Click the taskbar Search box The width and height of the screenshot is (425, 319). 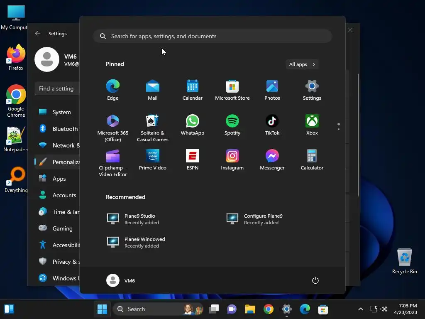pos(158,309)
